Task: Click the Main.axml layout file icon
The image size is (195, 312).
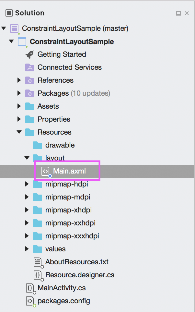Action: click(46, 171)
